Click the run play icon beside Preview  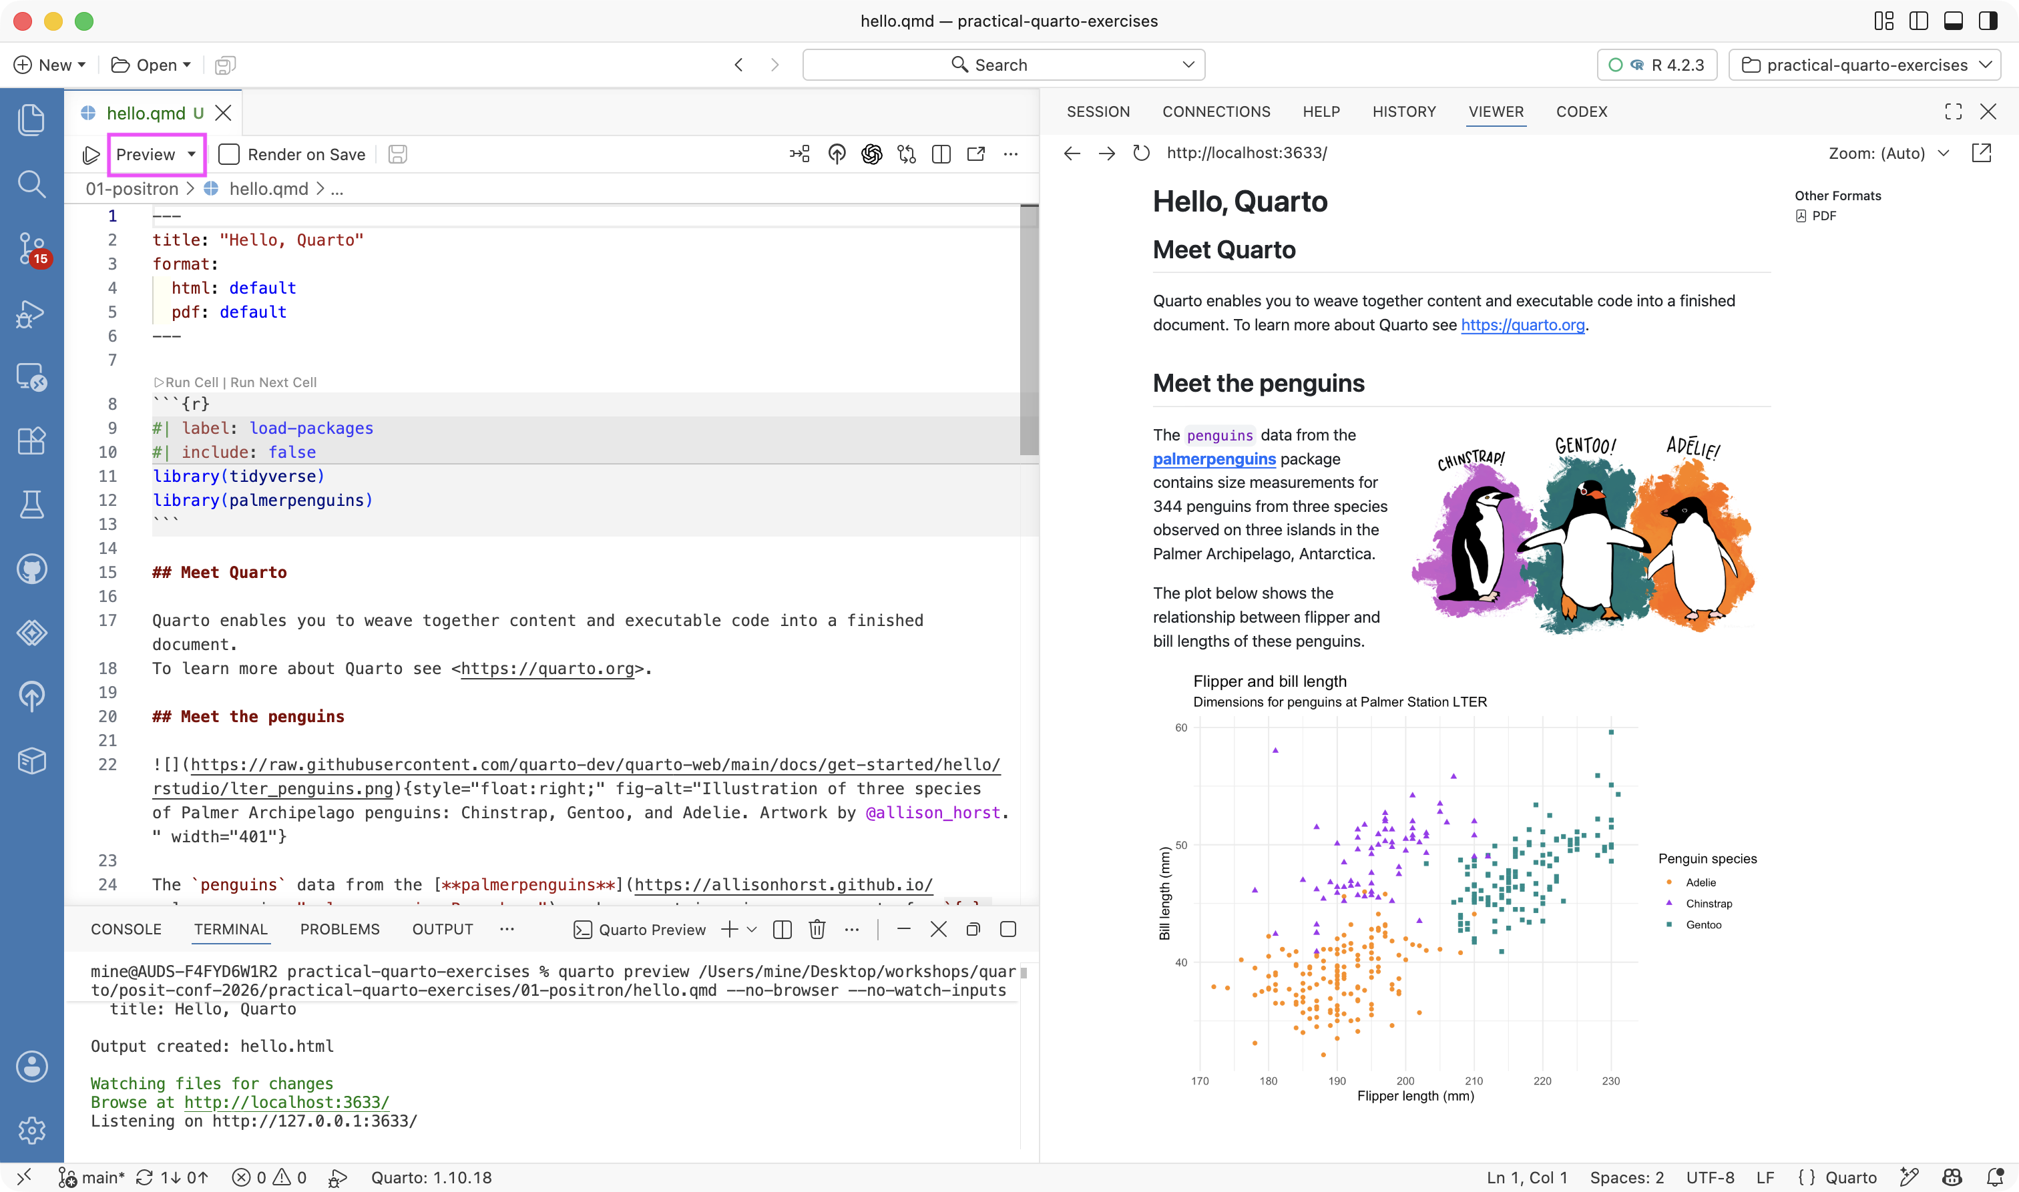(x=91, y=154)
